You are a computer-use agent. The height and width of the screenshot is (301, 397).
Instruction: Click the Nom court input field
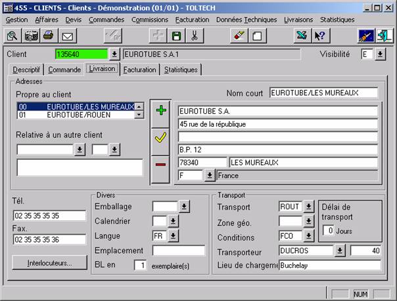(x=323, y=93)
